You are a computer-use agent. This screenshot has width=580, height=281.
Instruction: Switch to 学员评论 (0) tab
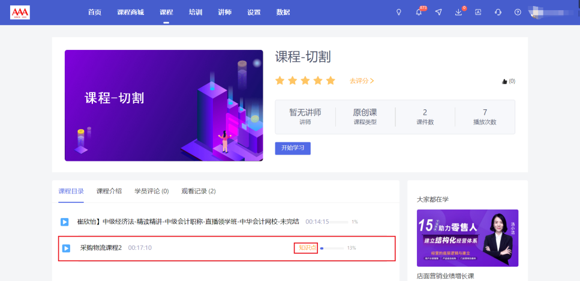pyautogui.click(x=152, y=192)
